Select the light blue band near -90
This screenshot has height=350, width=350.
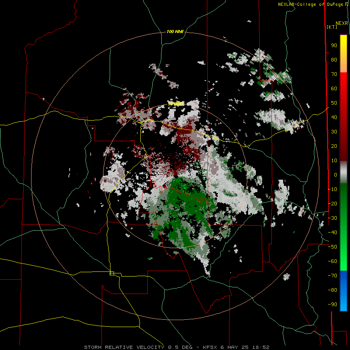click(x=343, y=305)
